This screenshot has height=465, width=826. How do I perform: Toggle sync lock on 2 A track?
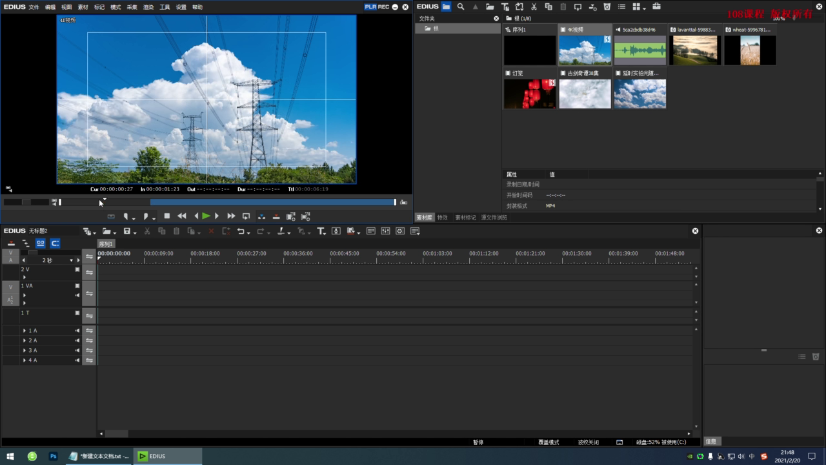pyautogui.click(x=89, y=340)
